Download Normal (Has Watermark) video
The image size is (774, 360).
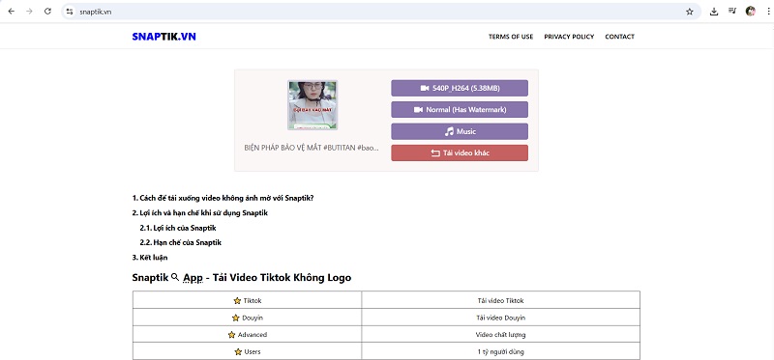460,110
